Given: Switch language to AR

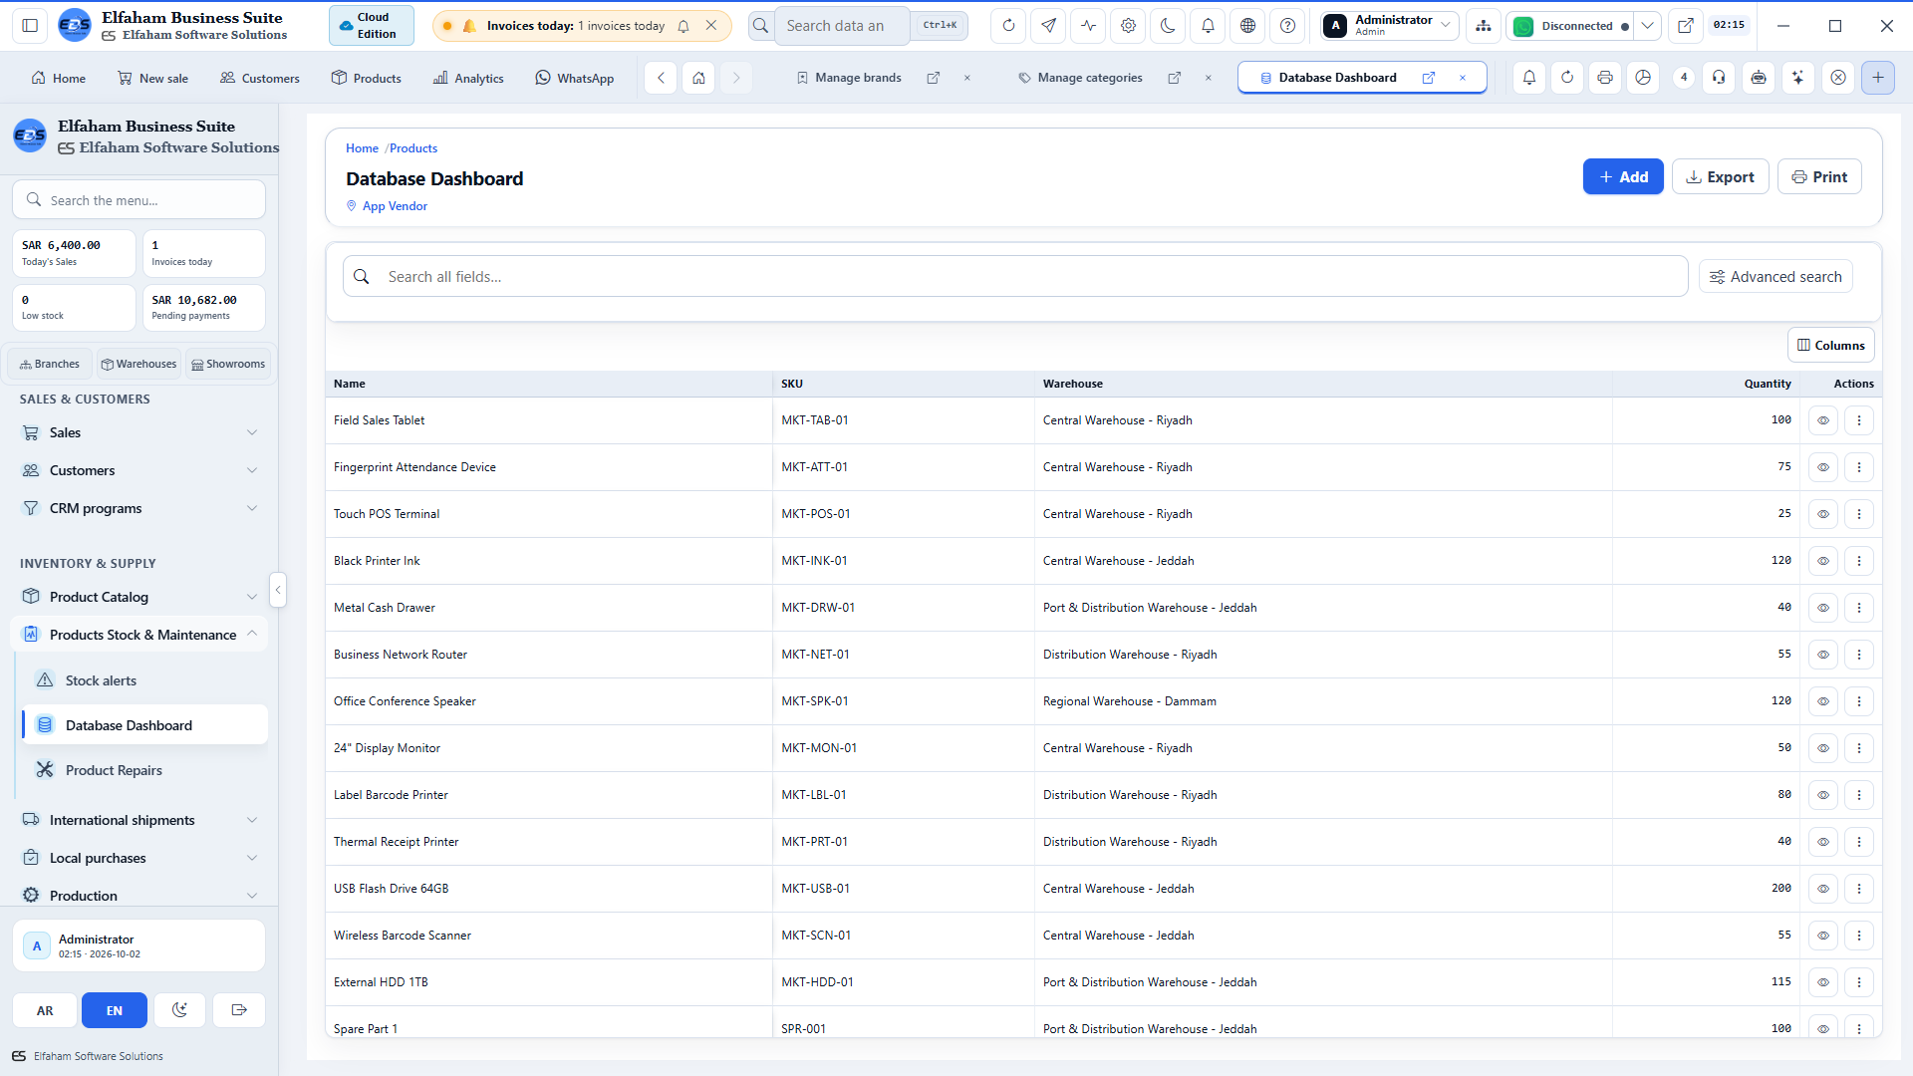Looking at the screenshot, I should coord(45,1010).
